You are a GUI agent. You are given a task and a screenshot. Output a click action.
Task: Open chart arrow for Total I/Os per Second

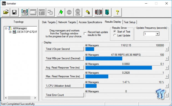tap(167, 49)
